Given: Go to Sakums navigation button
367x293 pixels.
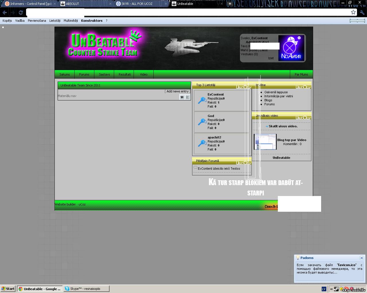Looking at the screenshot, I should pyautogui.click(x=65, y=74).
